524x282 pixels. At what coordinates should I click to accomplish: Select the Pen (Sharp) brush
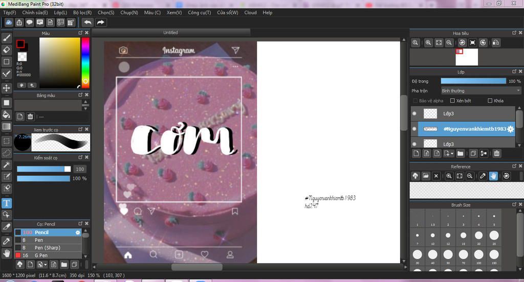tap(48, 248)
